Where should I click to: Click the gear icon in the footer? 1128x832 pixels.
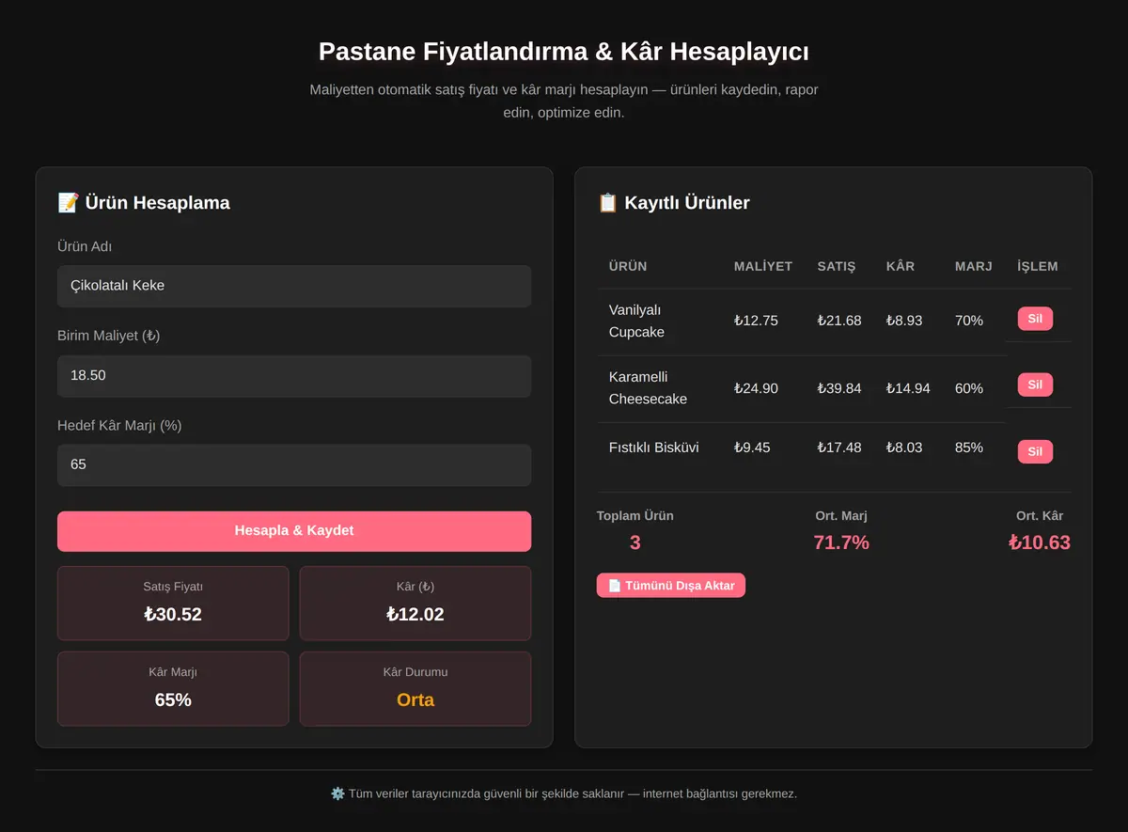337,793
